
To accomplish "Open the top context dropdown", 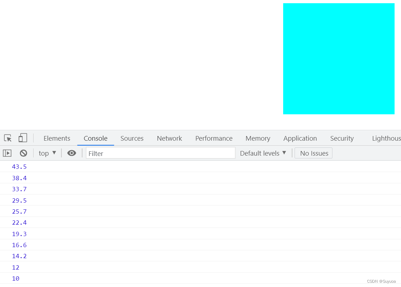I will tap(47, 153).
